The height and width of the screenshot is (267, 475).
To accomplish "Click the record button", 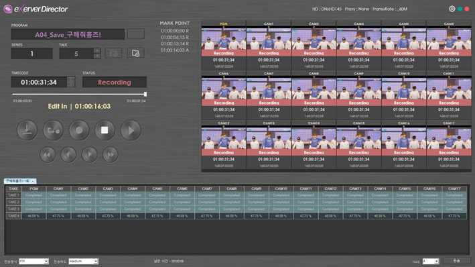I will [x=79, y=130].
